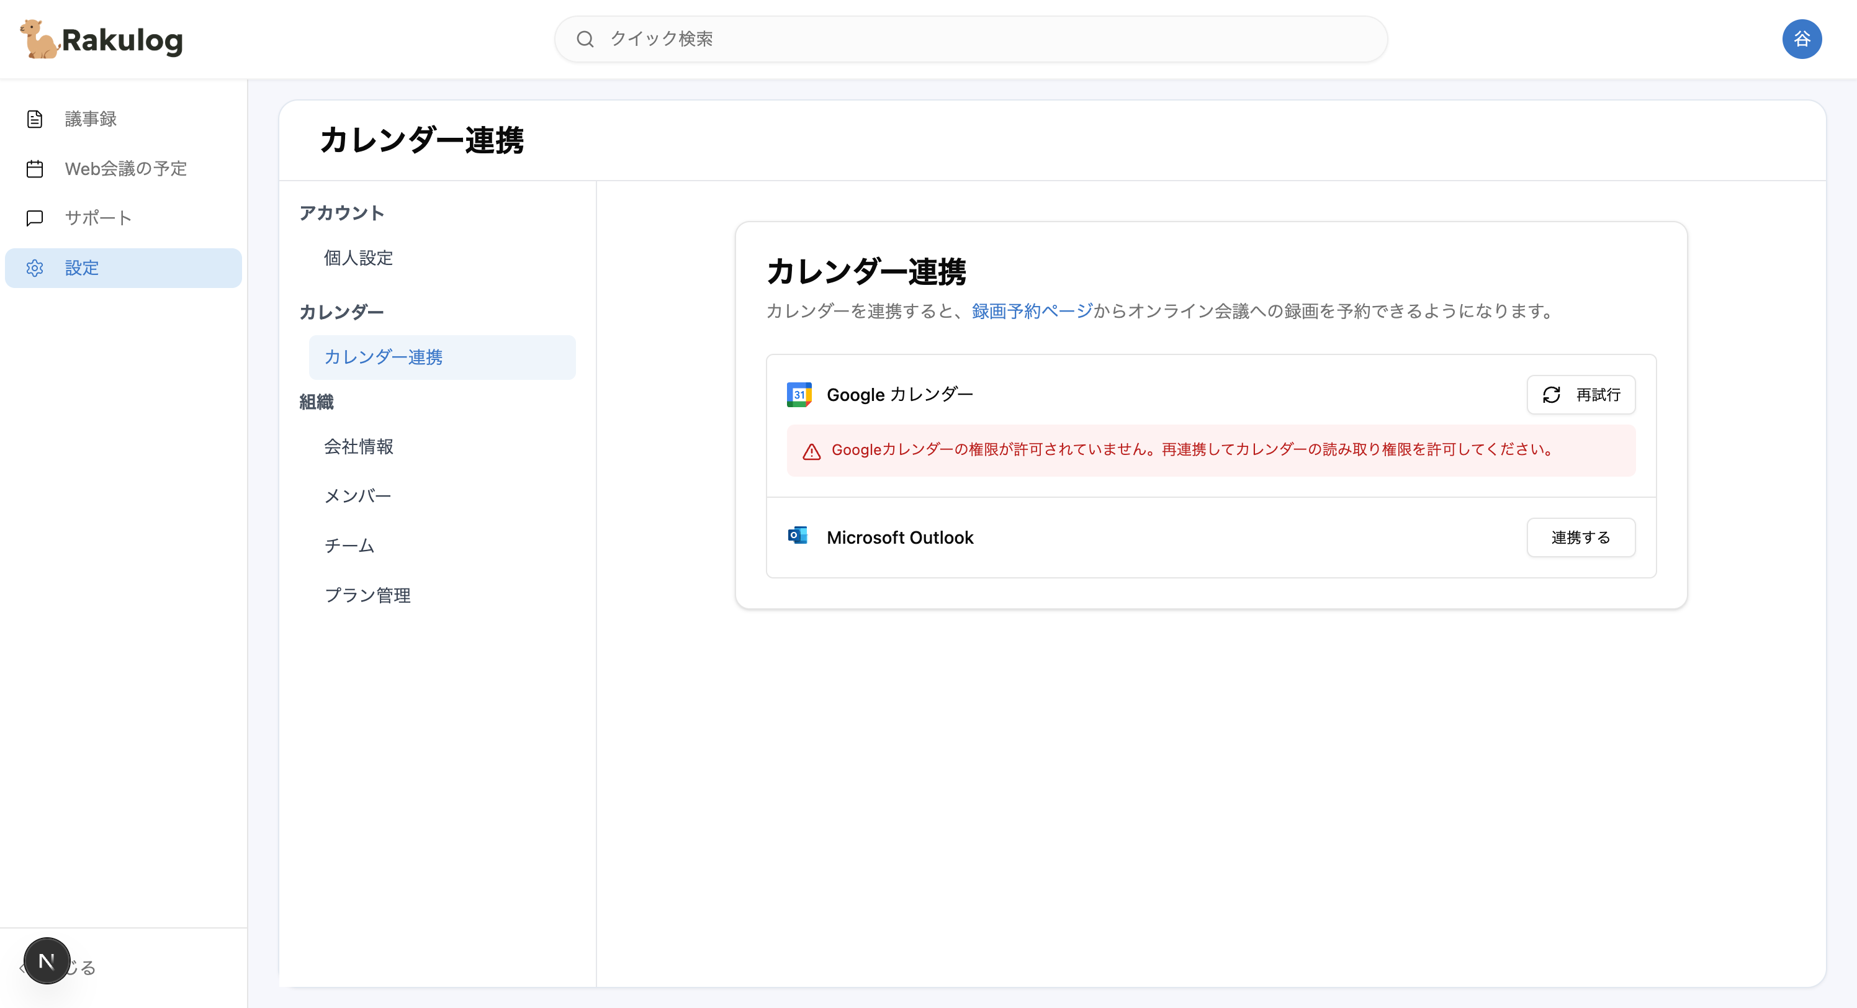Viewport: 1857px width, 1008px height.
Task: Open the 谷 avatar menu top right
Action: pos(1802,39)
